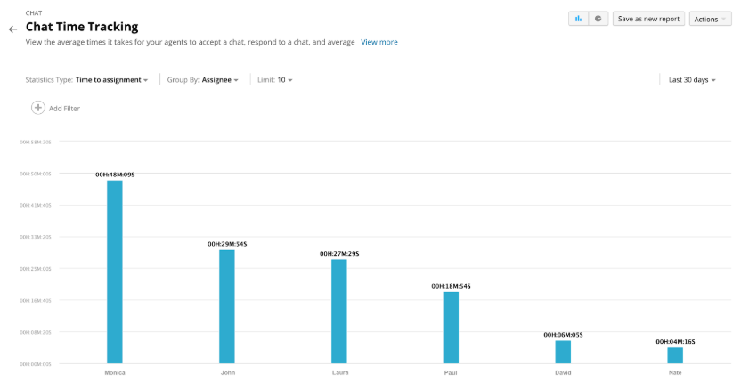This screenshot has height=391, width=741.
Task: Click Paul's bar in the chart
Action: 451,327
